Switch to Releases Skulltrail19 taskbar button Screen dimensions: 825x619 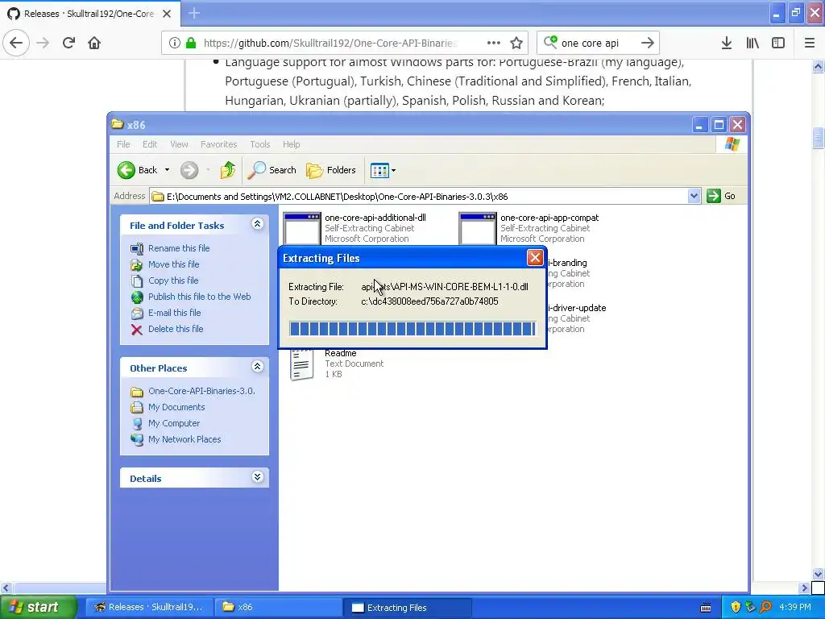coord(149,607)
